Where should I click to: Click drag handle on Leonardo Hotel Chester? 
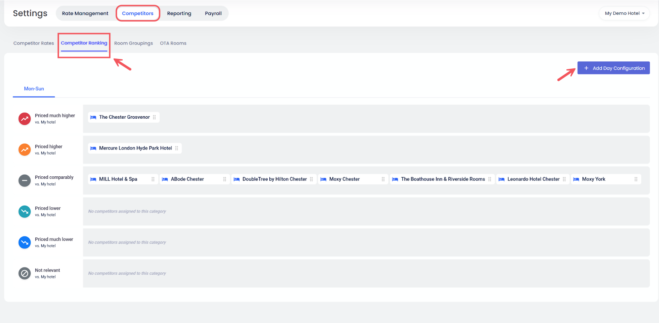point(564,179)
